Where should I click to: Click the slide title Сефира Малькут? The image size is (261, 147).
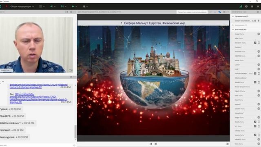pyautogui.click(x=153, y=23)
